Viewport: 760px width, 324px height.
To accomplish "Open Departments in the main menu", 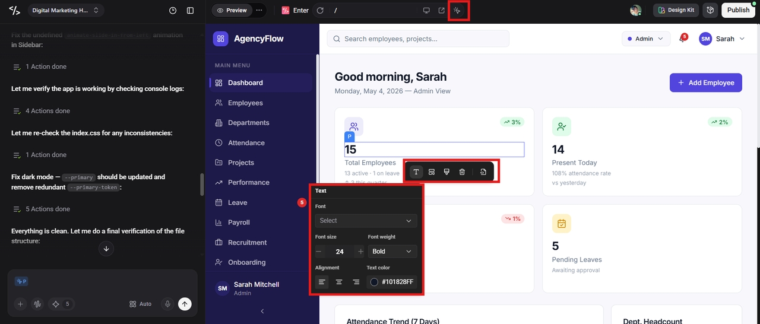I will point(261,123).
